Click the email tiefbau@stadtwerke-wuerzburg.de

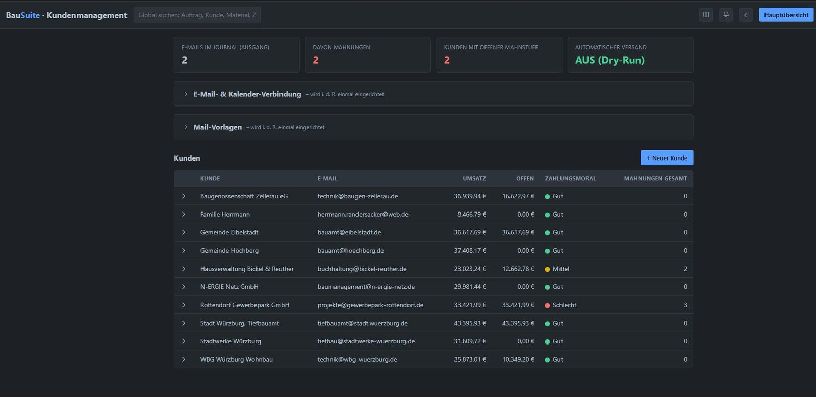pos(366,341)
